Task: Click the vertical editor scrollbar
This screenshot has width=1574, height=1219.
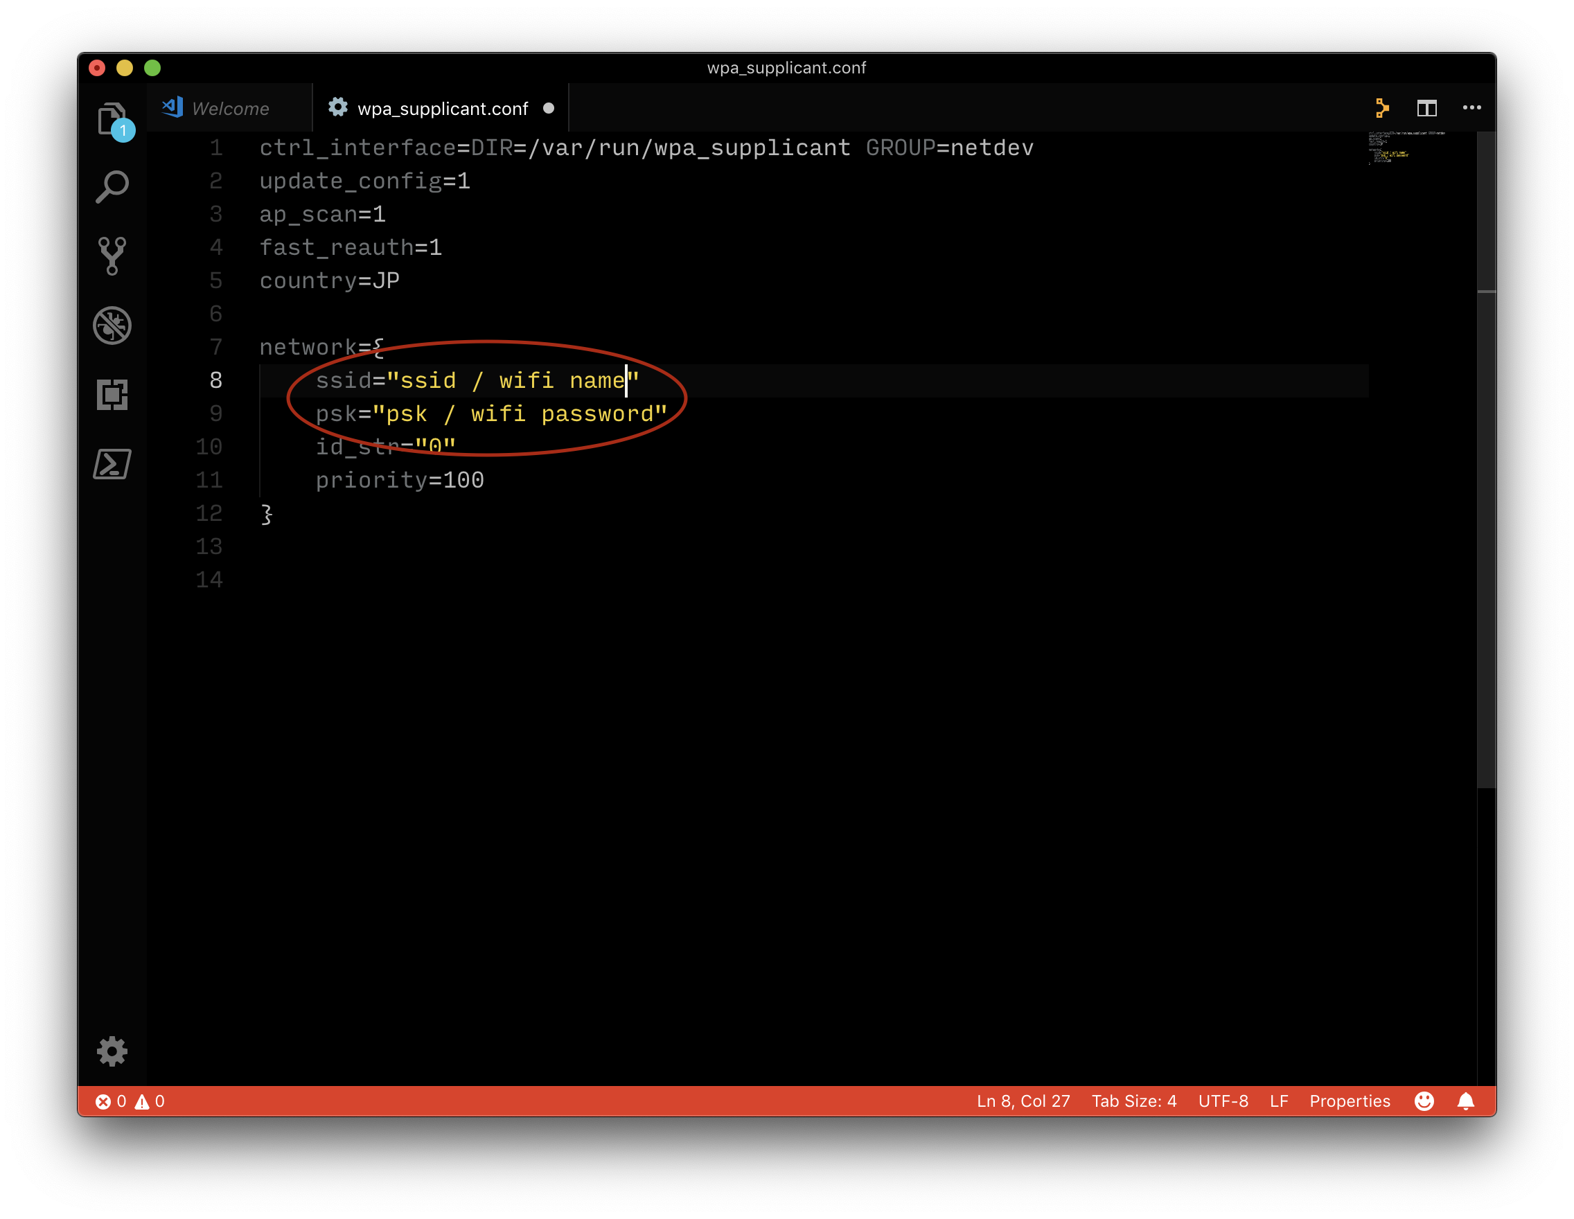Action: [x=1485, y=461]
